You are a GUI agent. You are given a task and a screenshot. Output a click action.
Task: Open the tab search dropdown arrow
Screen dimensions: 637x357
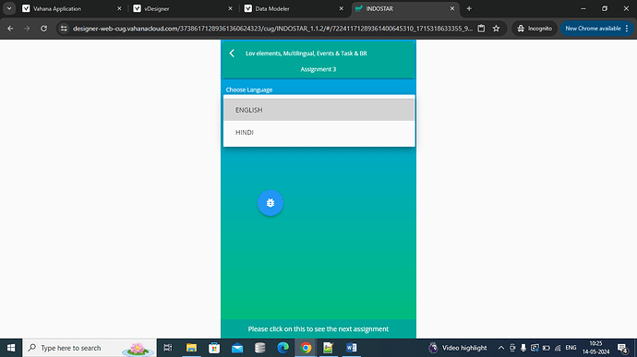(9, 8)
